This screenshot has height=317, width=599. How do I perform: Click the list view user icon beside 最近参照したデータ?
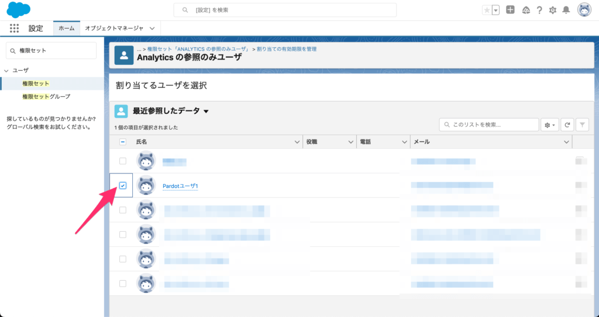pos(121,111)
